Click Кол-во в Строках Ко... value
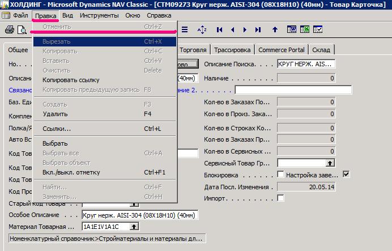Viewport: 392px width, 251px height. (x=306, y=128)
